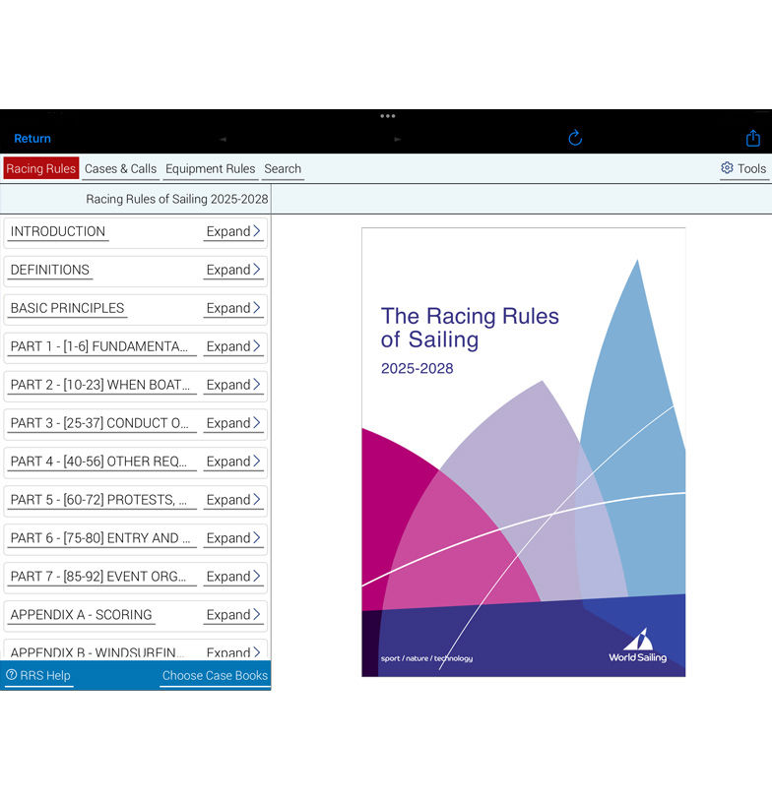
Task: Expand the DEFINITIONS section
Action: 232,271
